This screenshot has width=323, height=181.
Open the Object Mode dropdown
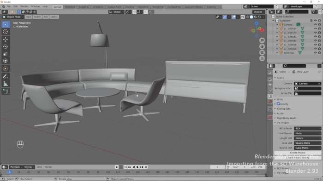click(13, 17)
